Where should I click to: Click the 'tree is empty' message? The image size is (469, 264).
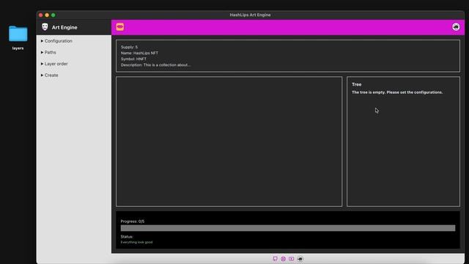397,92
